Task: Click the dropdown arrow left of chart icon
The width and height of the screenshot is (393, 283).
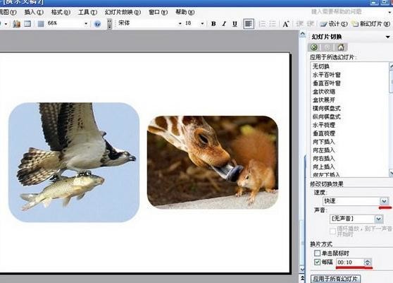Action: 6,24
